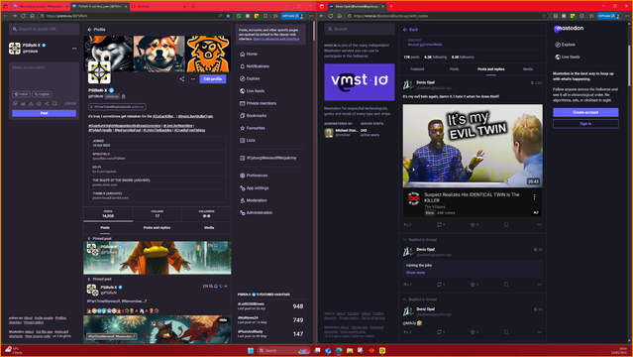Click the Edit profile button
This screenshot has height=357, width=633.
[x=213, y=79]
